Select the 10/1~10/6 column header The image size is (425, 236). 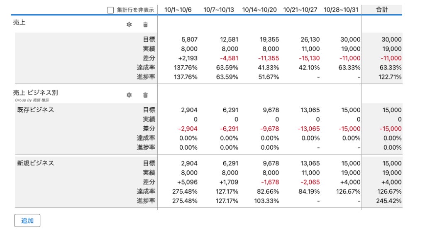(178, 10)
